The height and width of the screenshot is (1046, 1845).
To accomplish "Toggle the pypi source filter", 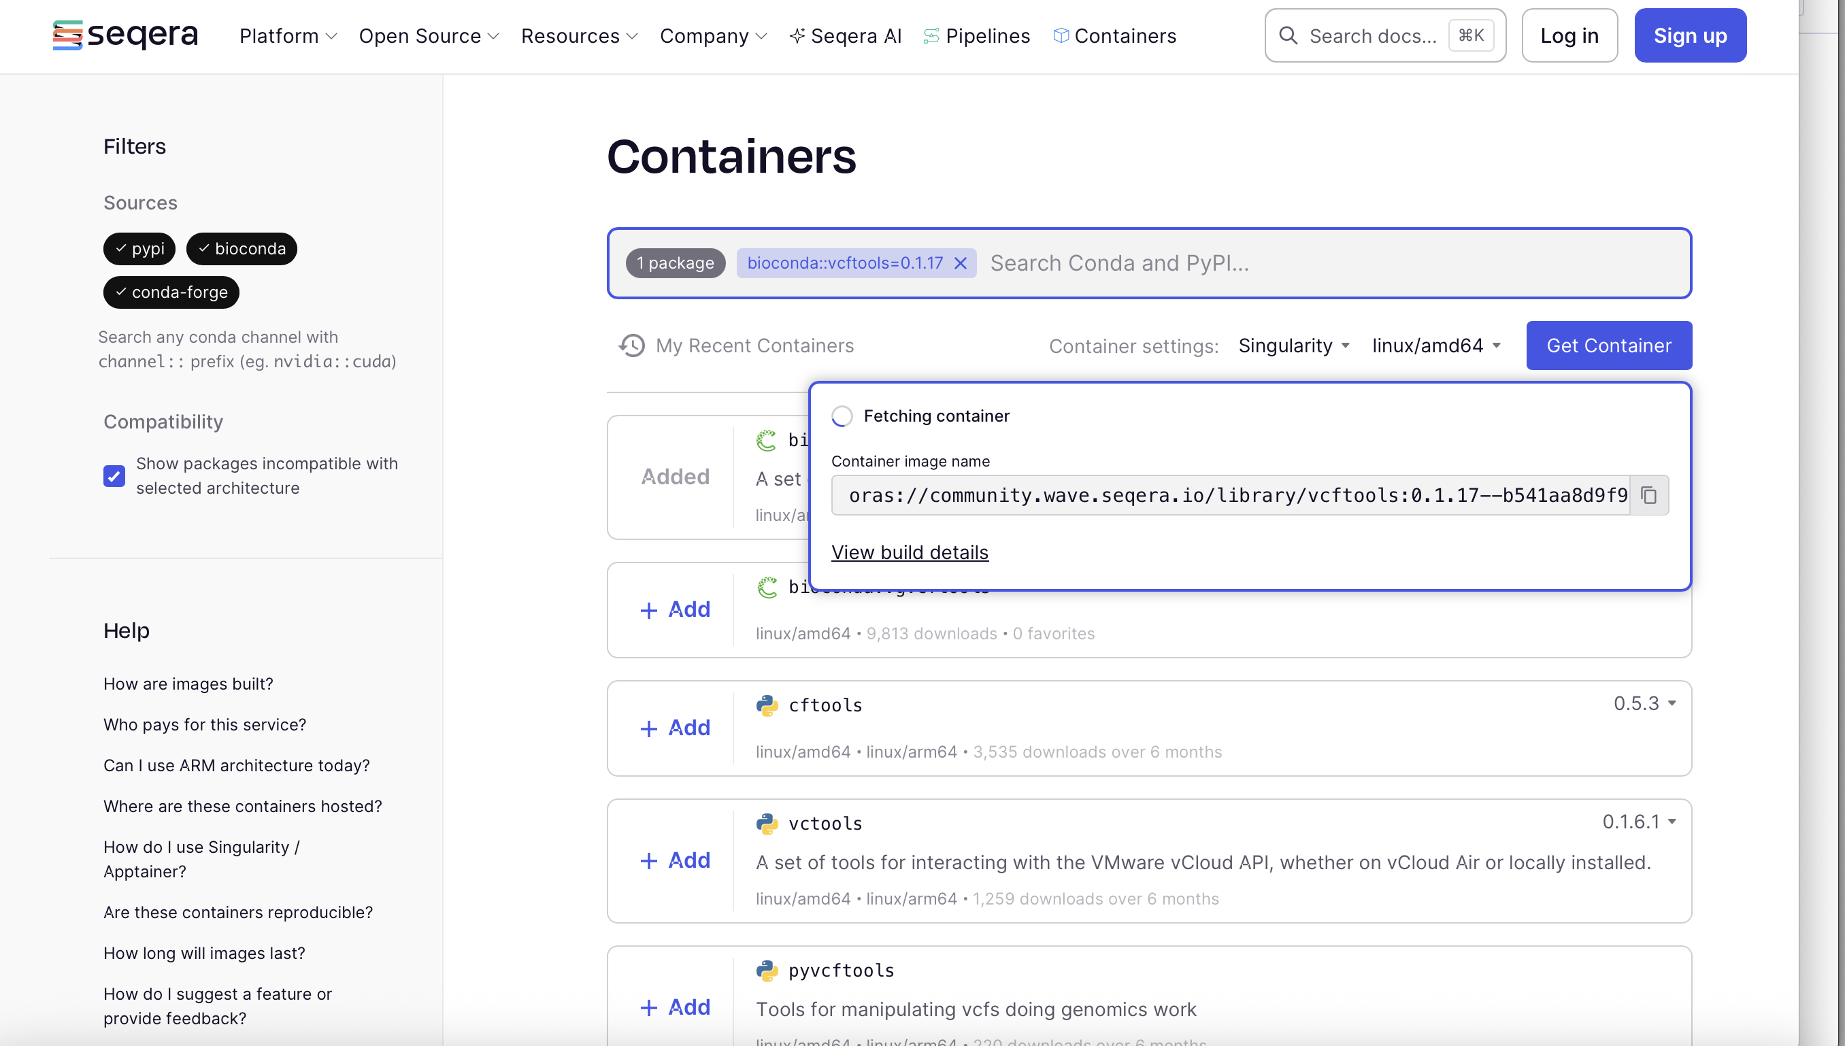I will point(139,248).
